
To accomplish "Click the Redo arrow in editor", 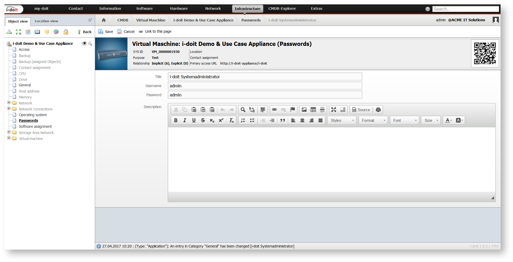I will click(x=232, y=110).
